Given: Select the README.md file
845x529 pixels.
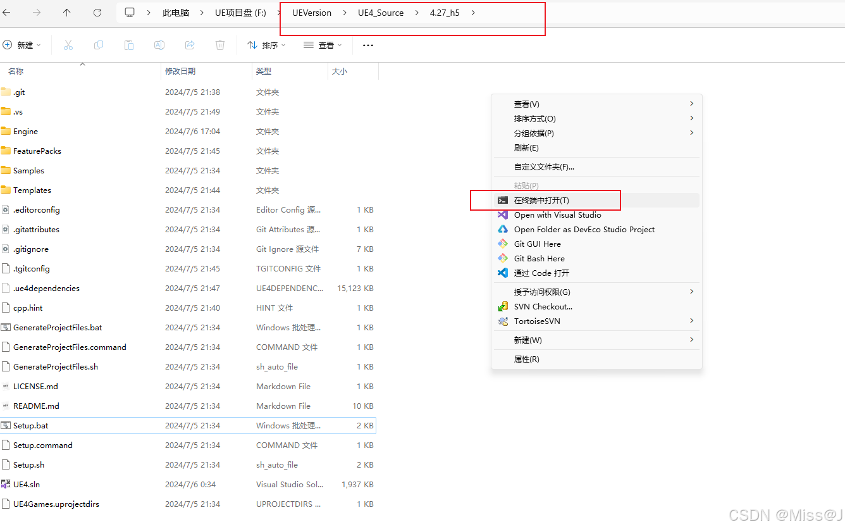Looking at the screenshot, I should point(188,406).
